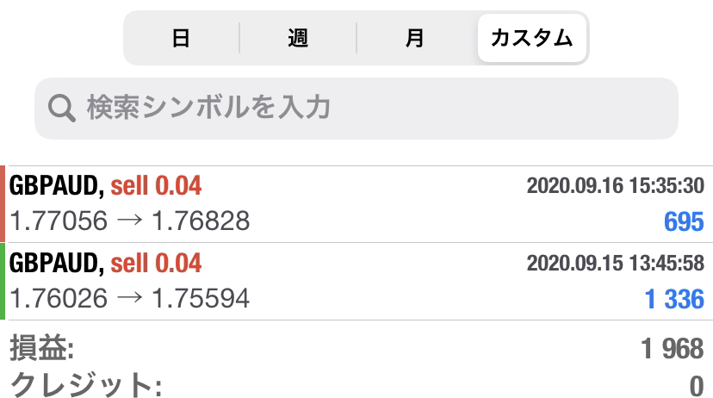Tap the red sell indicator bar
The image size is (713, 398).
click(x=3, y=204)
